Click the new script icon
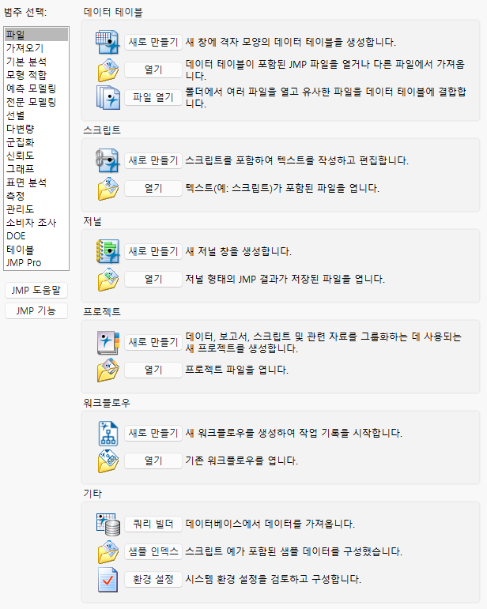This screenshot has height=609, width=487. 108,160
